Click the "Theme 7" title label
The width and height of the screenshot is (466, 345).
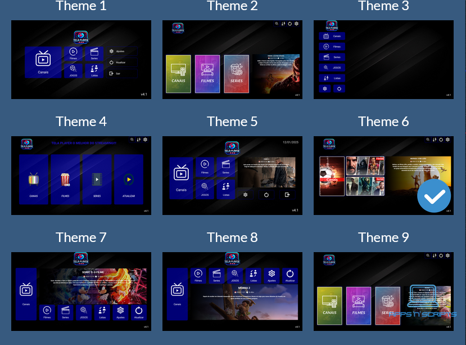(x=81, y=238)
